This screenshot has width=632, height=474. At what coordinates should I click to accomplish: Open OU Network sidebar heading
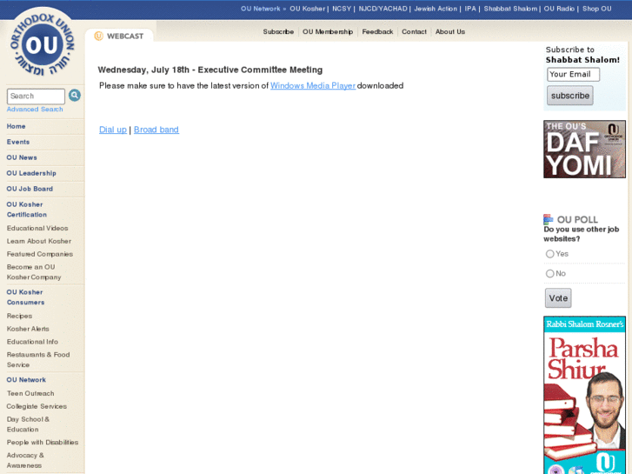(26, 380)
